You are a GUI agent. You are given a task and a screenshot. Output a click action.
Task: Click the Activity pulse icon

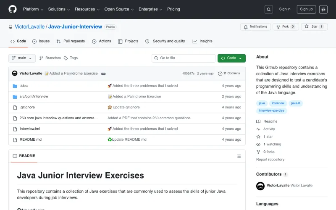(258, 129)
